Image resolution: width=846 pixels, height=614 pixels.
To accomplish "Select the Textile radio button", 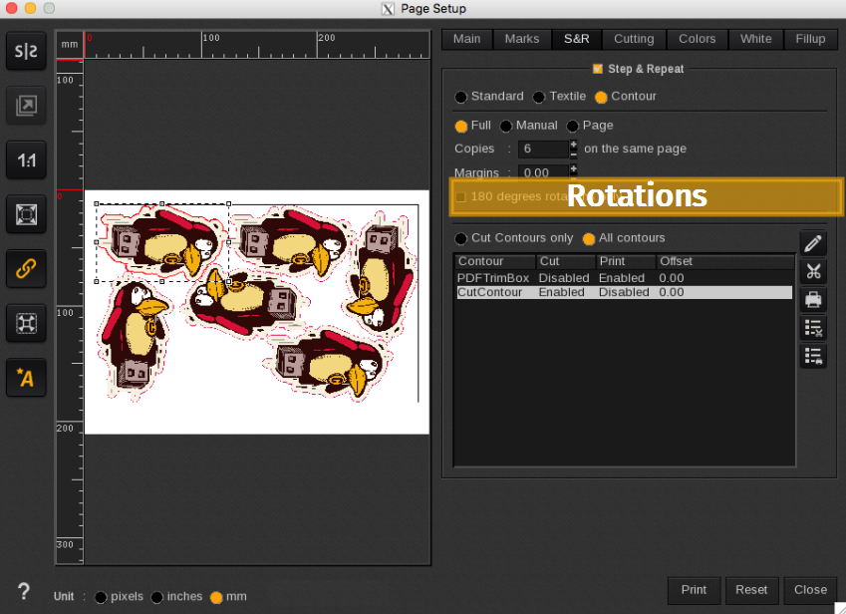I will point(539,97).
